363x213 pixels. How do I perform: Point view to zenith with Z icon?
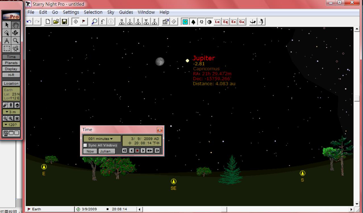(155, 22)
